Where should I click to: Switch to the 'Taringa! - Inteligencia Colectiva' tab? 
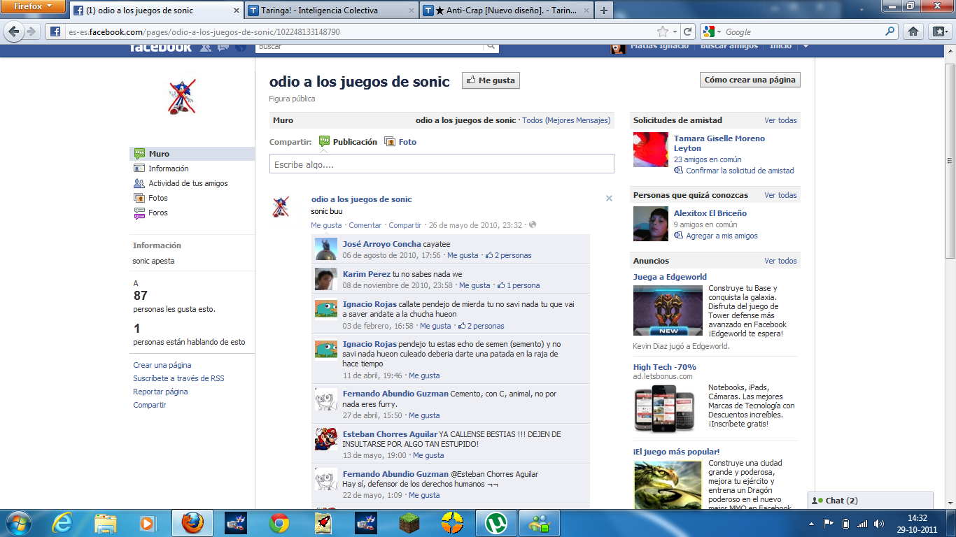tap(330, 10)
